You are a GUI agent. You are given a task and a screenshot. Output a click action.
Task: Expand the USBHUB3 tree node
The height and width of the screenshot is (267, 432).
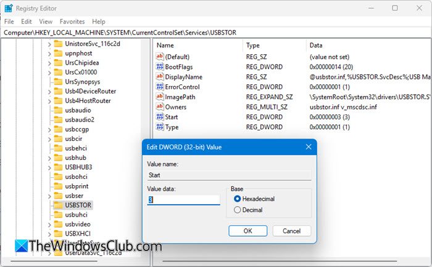pos(49,167)
